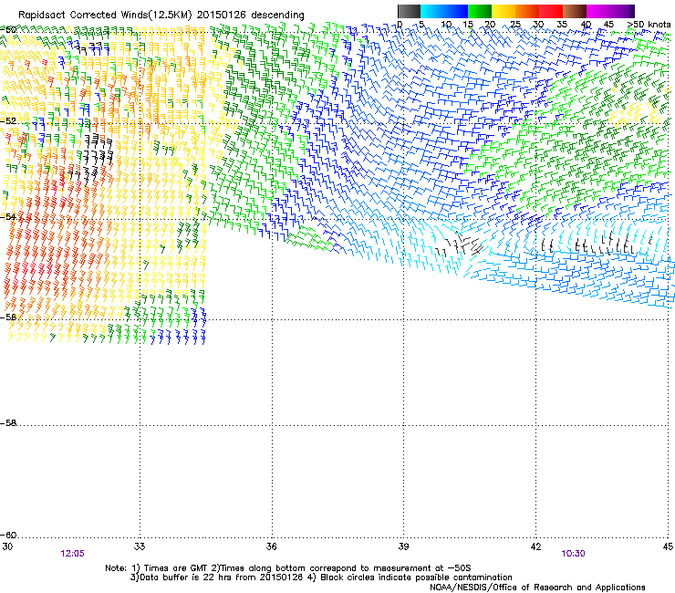Click the '10:30' time label
This screenshot has height=593, width=675.
click(x=573, y=554)
